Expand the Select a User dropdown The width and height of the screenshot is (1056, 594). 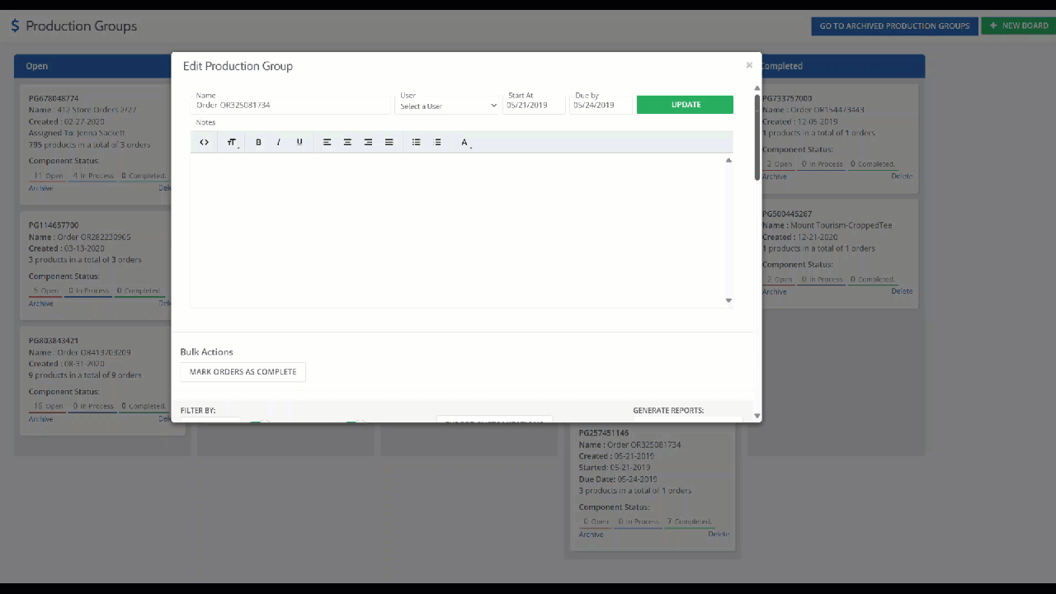[x=448, y=106]
